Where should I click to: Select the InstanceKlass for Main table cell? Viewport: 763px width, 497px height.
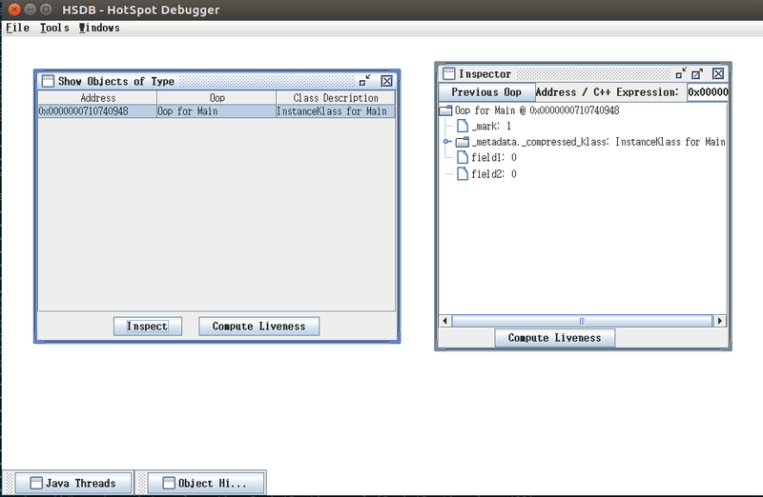336,111
